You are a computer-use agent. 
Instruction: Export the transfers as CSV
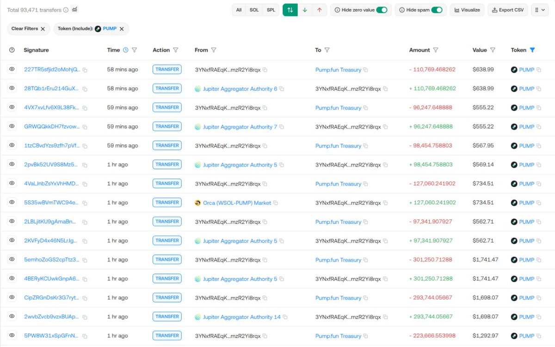[508, 10]
